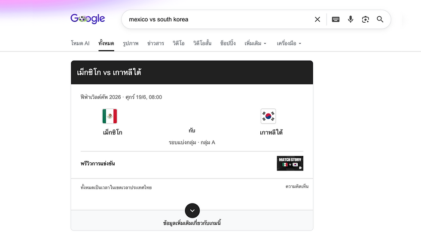Viewport: 421px width, 236px height.
Task: Click the Google logo
Action: 88,19
